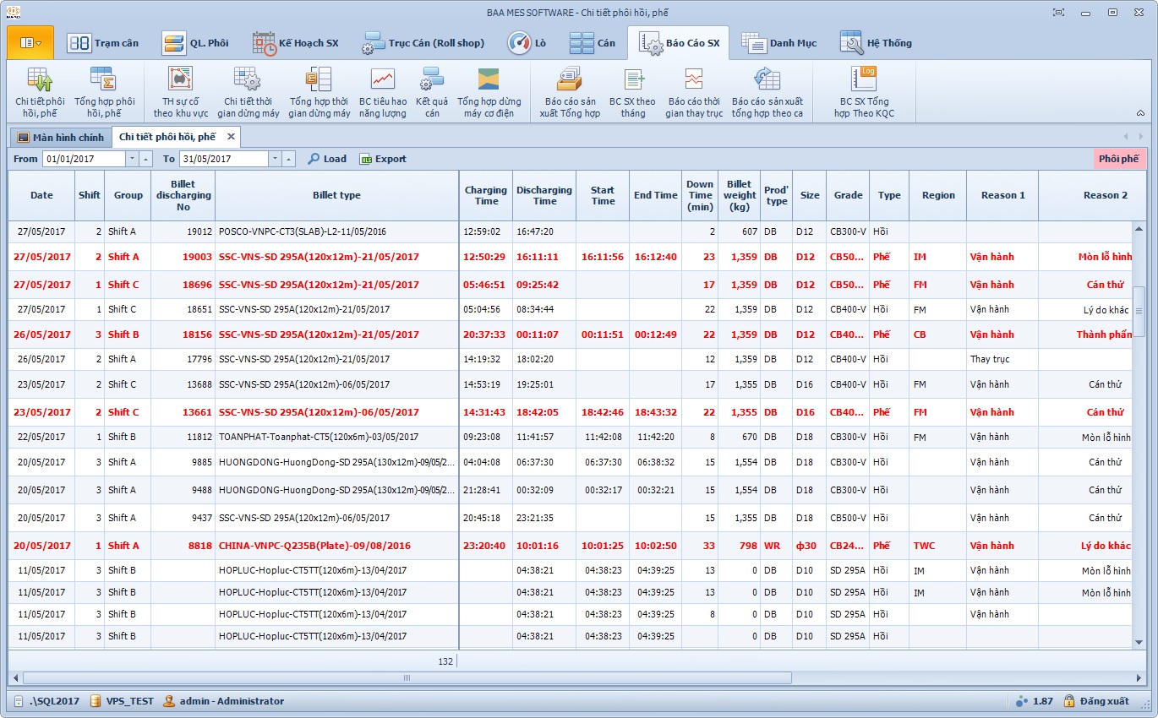The width and height of the screenshot is (1158, 718).
Task: Collapse the ribbon using the chevron
Action: click(1139, 113)
